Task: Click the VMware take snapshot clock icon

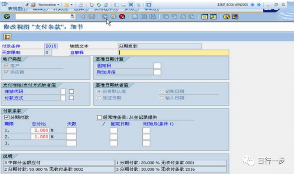Action: click(x=91, y=5)
